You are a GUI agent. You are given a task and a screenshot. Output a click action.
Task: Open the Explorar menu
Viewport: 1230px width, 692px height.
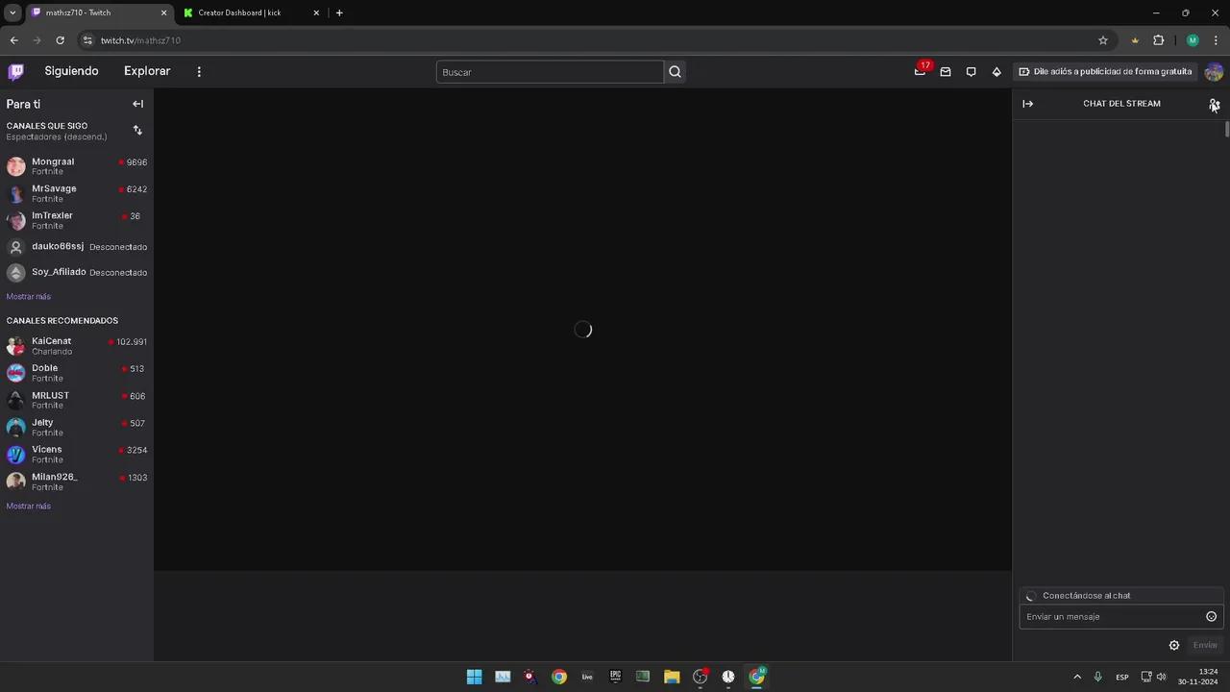coord(146,71)
